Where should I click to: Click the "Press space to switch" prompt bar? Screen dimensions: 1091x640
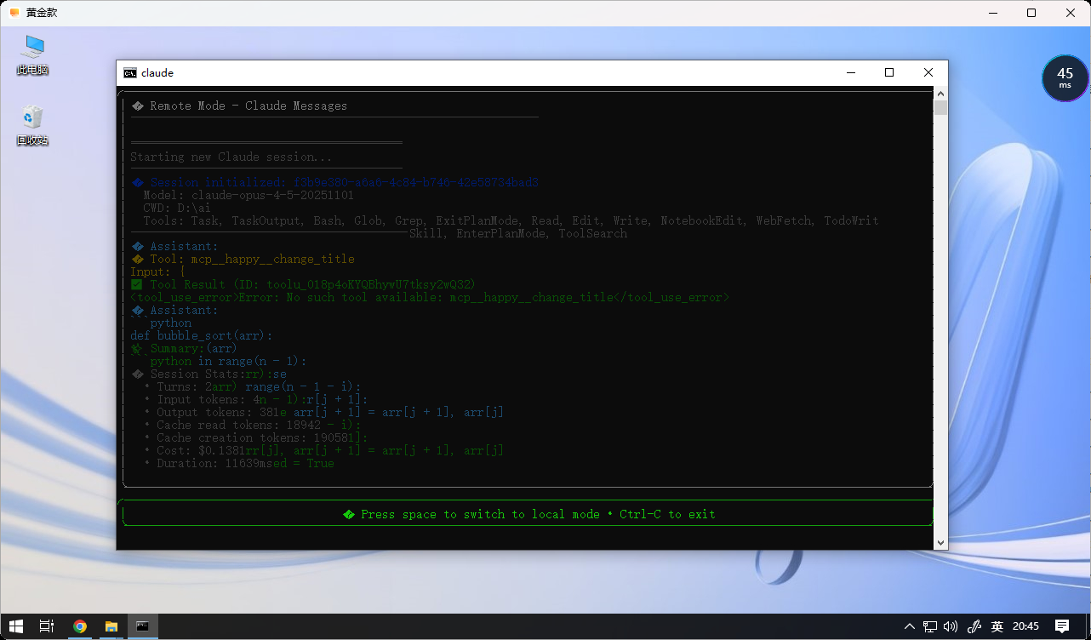[x=528, y=514]
